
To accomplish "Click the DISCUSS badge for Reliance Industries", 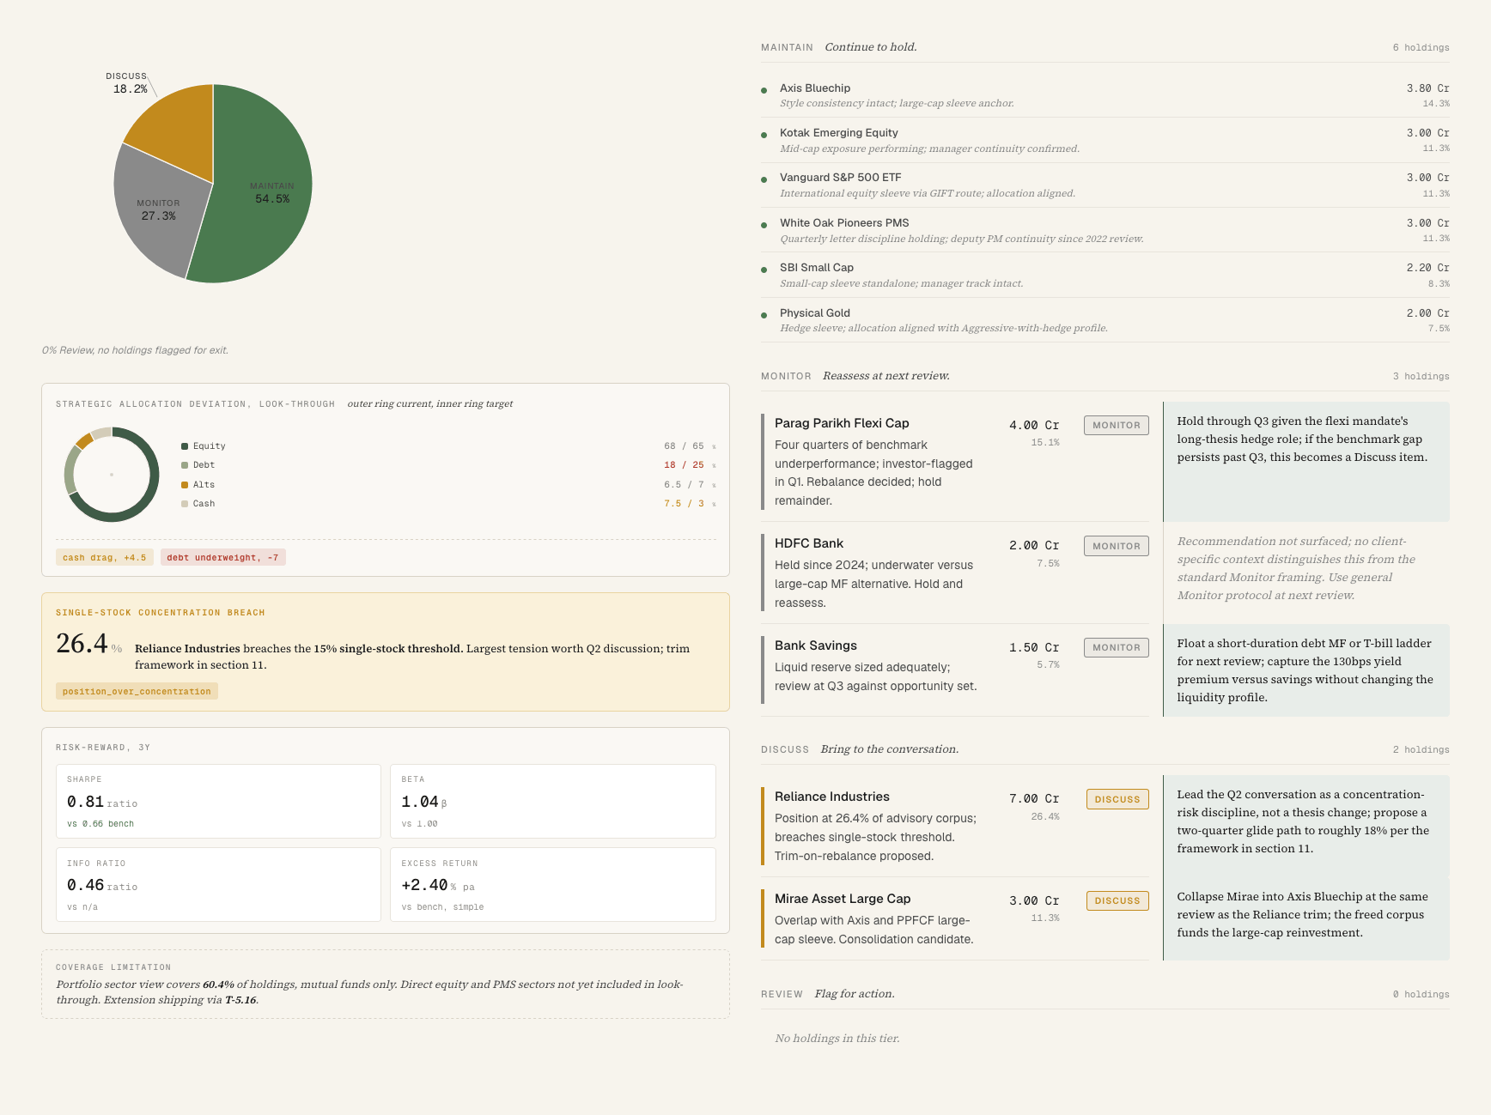I will 1117,799.
